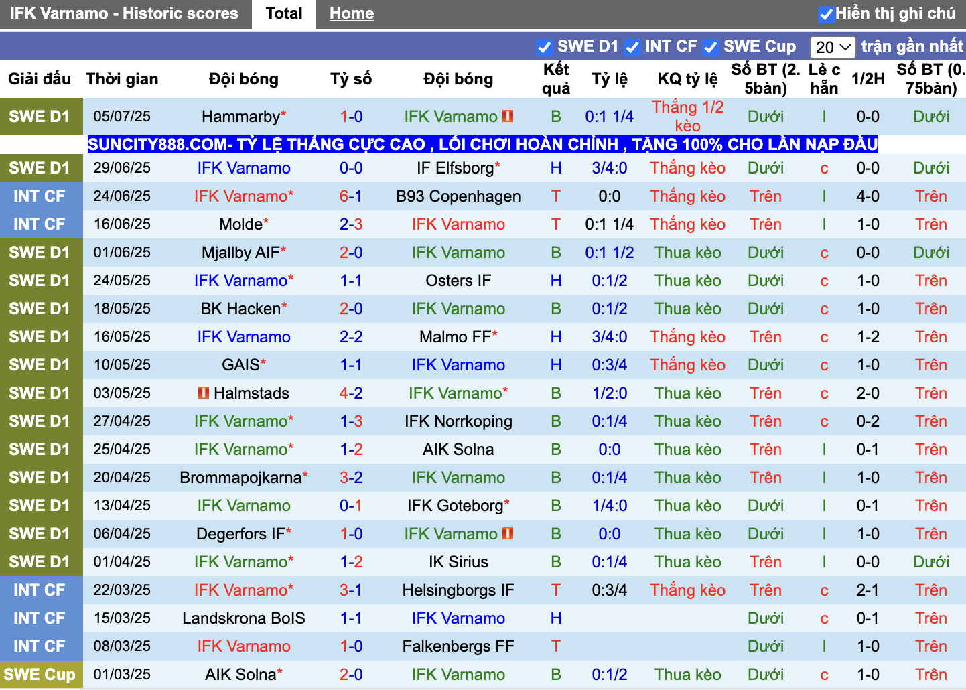Click Mjallby AIF team name
This screenshot has width=966, height=690.
coord(240,253)
